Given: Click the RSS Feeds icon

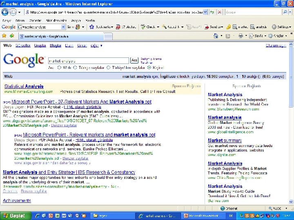Looking at the screenshot, I should click(228, 36).
